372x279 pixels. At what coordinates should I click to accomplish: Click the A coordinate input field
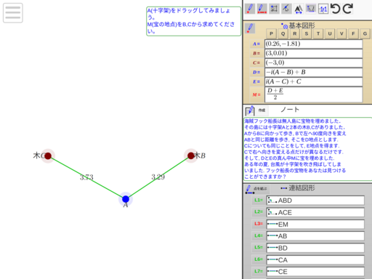pos(313,44)
